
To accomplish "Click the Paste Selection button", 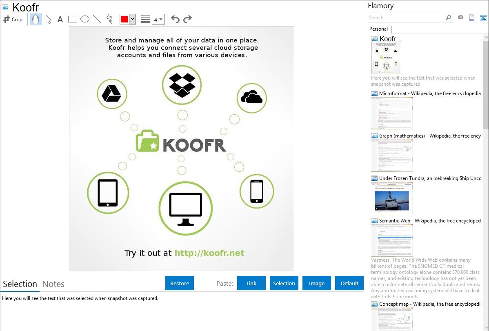I will click(284, 283).
